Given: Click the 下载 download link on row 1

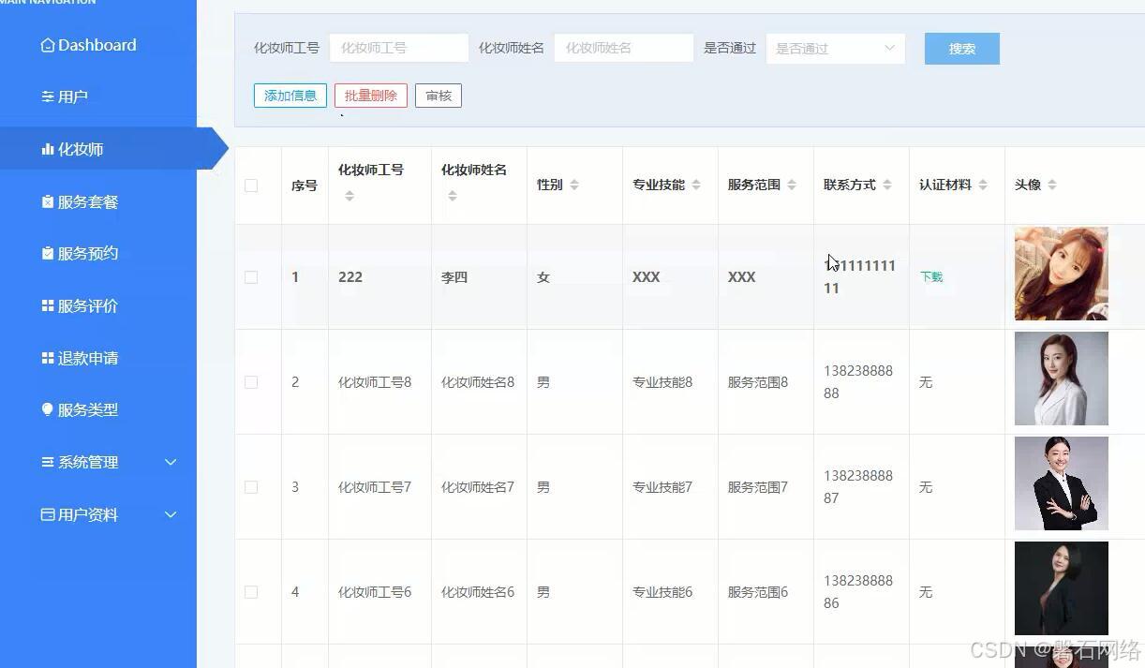Looking at the screenshot, I should (930, 276).
